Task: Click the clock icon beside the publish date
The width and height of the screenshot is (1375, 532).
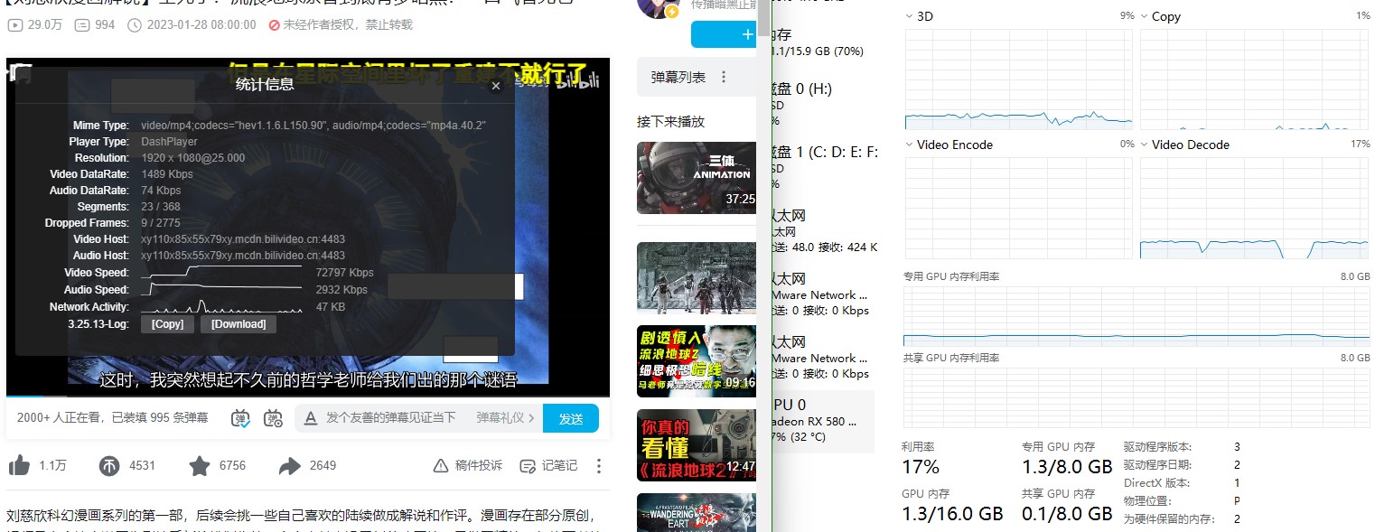Action: point(136,25)
